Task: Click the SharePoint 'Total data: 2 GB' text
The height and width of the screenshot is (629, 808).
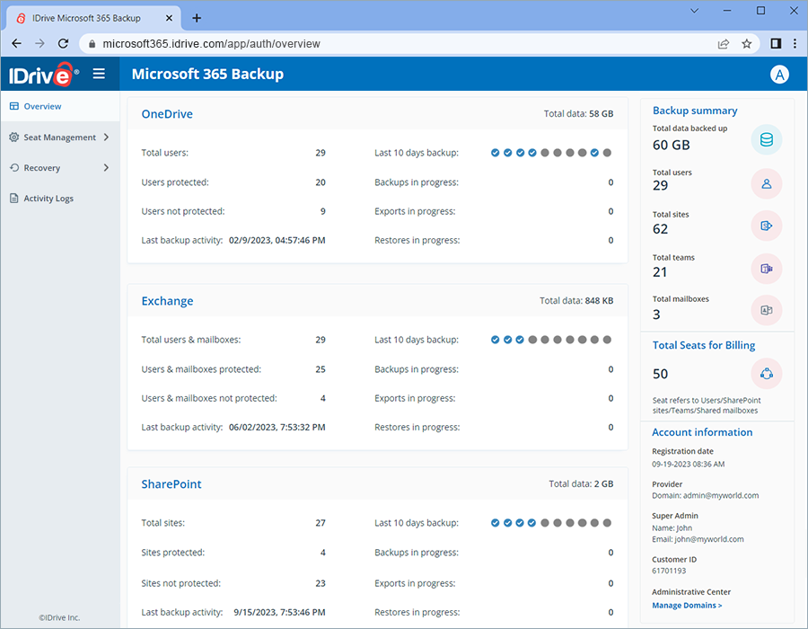Action: (x=581, y=483)
